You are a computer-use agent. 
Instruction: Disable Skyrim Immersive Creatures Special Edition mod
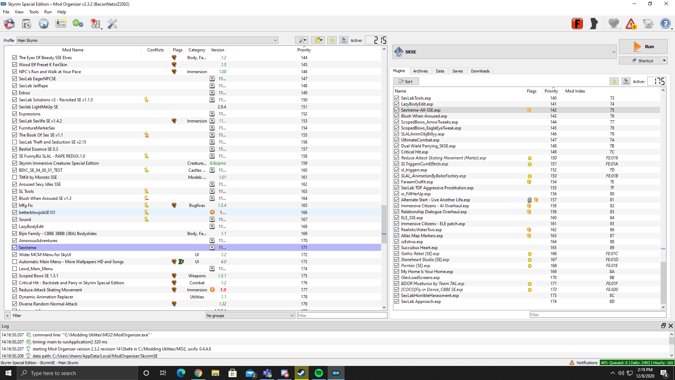(14, 163)
